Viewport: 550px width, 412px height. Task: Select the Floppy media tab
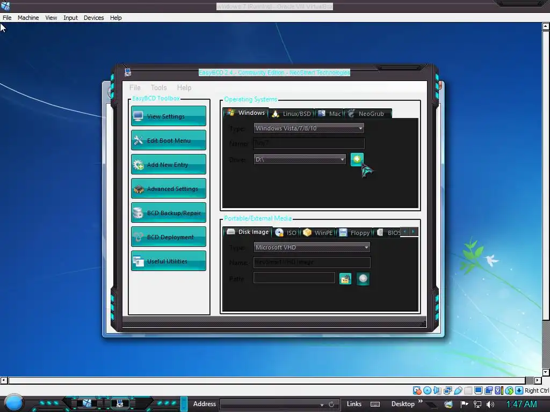click(x=354, y=233)
